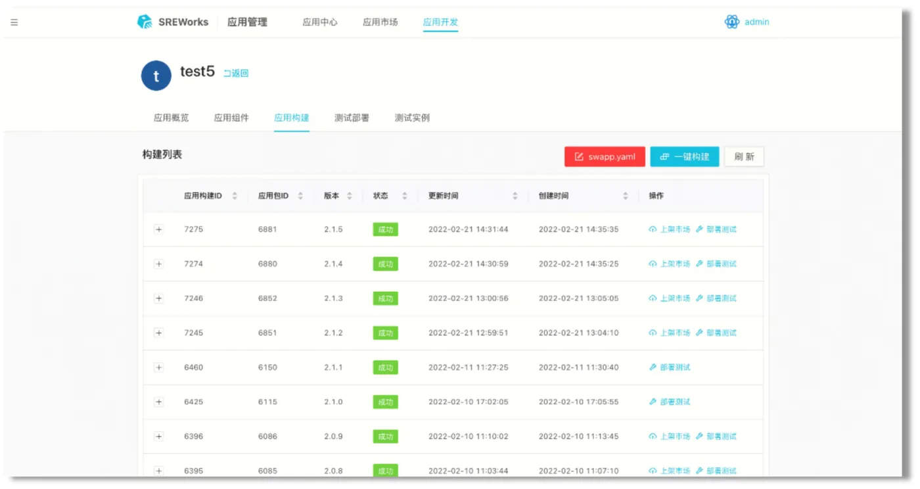This screenshot has width=920, height=489.
Task: Click build ID 6396 cell
Action: point(193,436)
